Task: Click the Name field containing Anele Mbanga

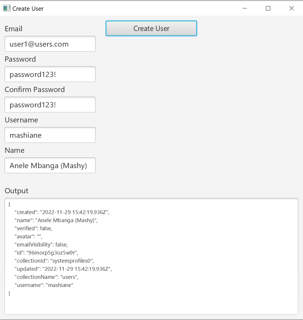Action: pyautogui.click(x=50, y=165)
